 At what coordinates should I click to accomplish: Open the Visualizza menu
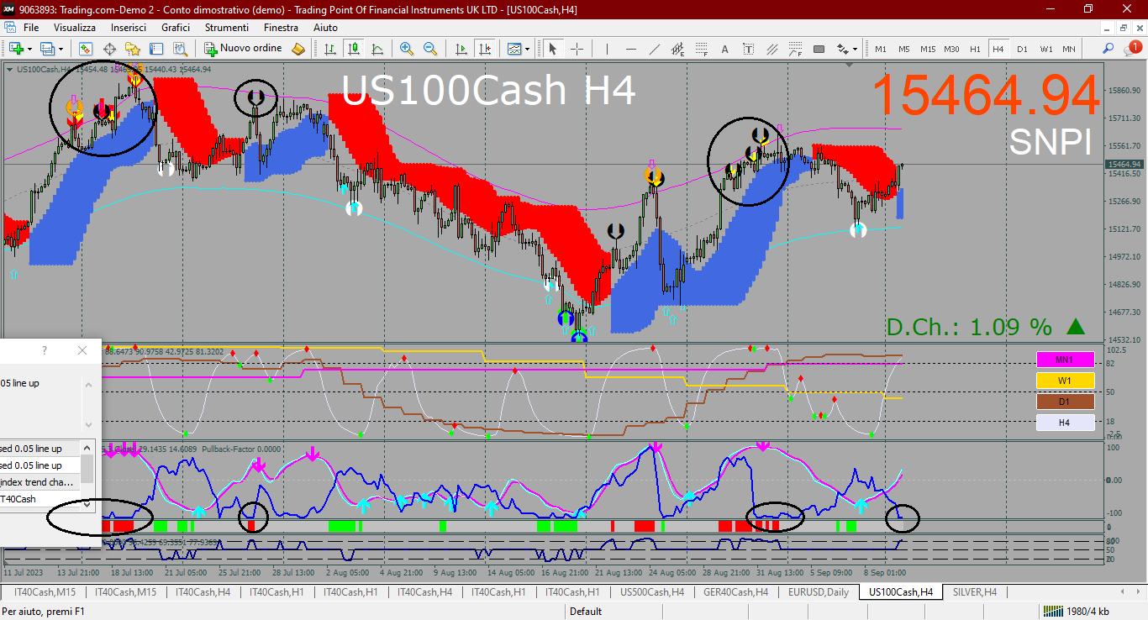(75, 28)
